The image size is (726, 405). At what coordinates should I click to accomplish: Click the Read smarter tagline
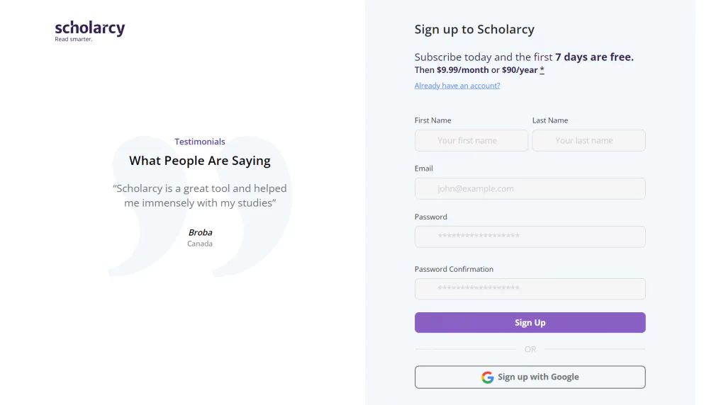[74, 40]
